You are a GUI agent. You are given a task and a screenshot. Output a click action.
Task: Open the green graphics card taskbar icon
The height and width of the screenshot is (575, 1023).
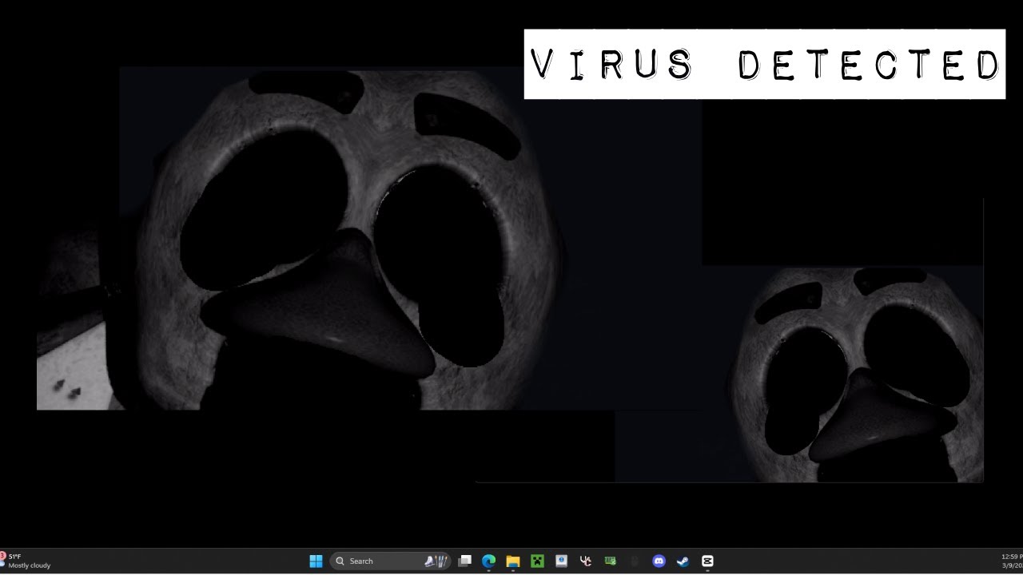(610, 561)
